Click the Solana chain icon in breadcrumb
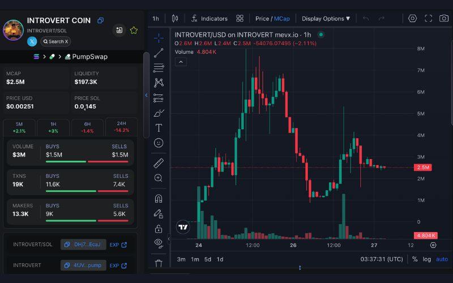 (36, 57)
